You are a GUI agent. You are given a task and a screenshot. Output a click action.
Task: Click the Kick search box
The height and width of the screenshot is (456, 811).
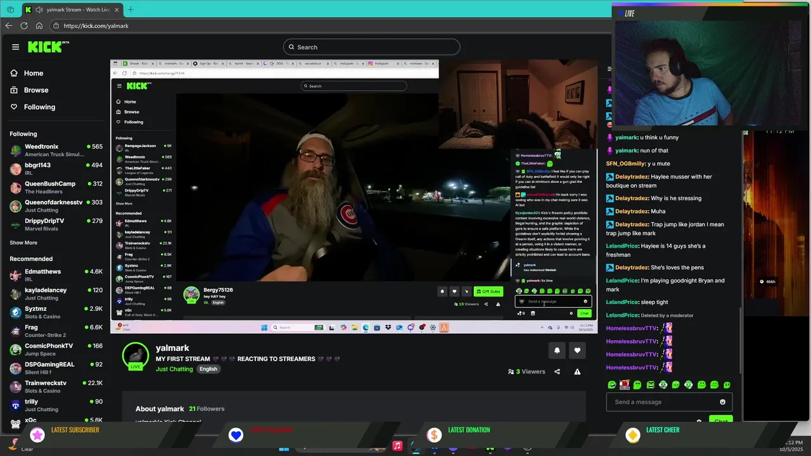(x=371, y=47)
